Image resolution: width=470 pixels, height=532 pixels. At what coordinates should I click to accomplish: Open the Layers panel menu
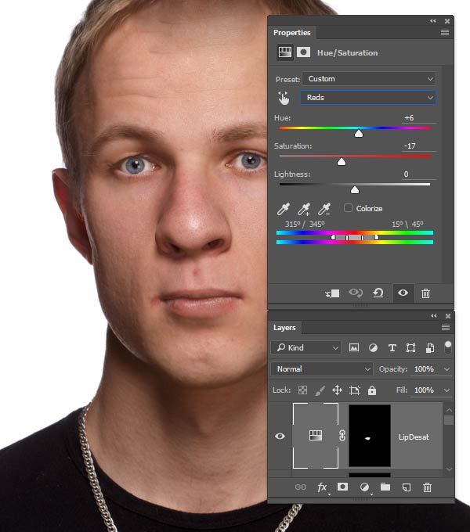coord(445,327)
